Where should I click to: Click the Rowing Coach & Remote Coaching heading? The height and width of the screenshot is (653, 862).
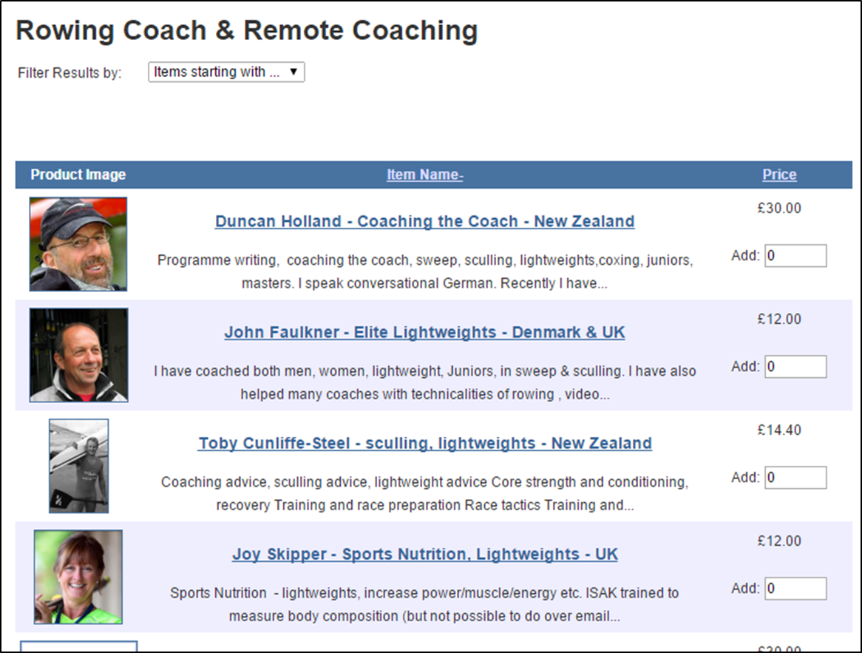click(246, 30)
